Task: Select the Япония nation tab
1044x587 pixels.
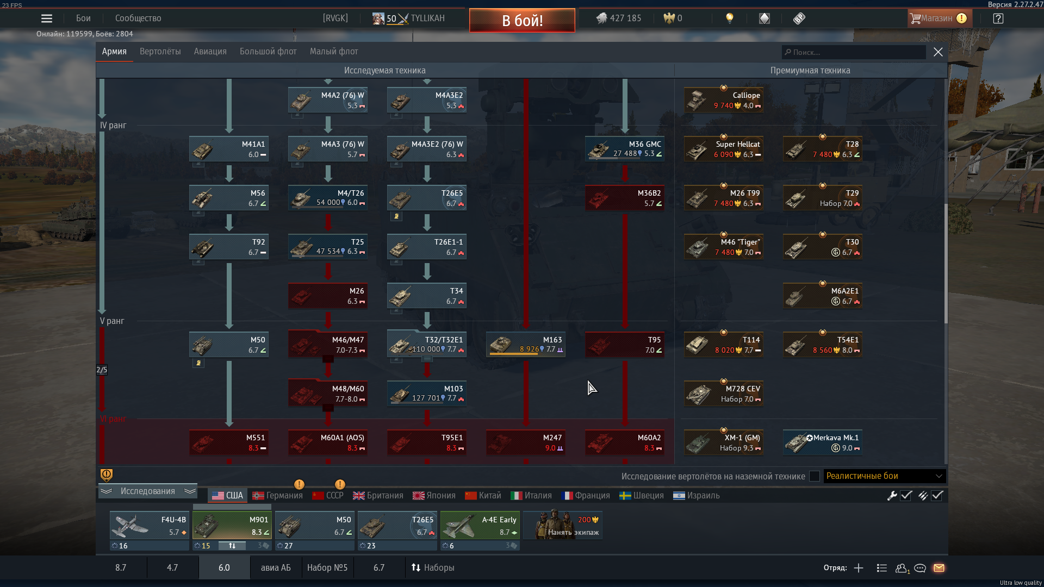Action: (434, 496)
